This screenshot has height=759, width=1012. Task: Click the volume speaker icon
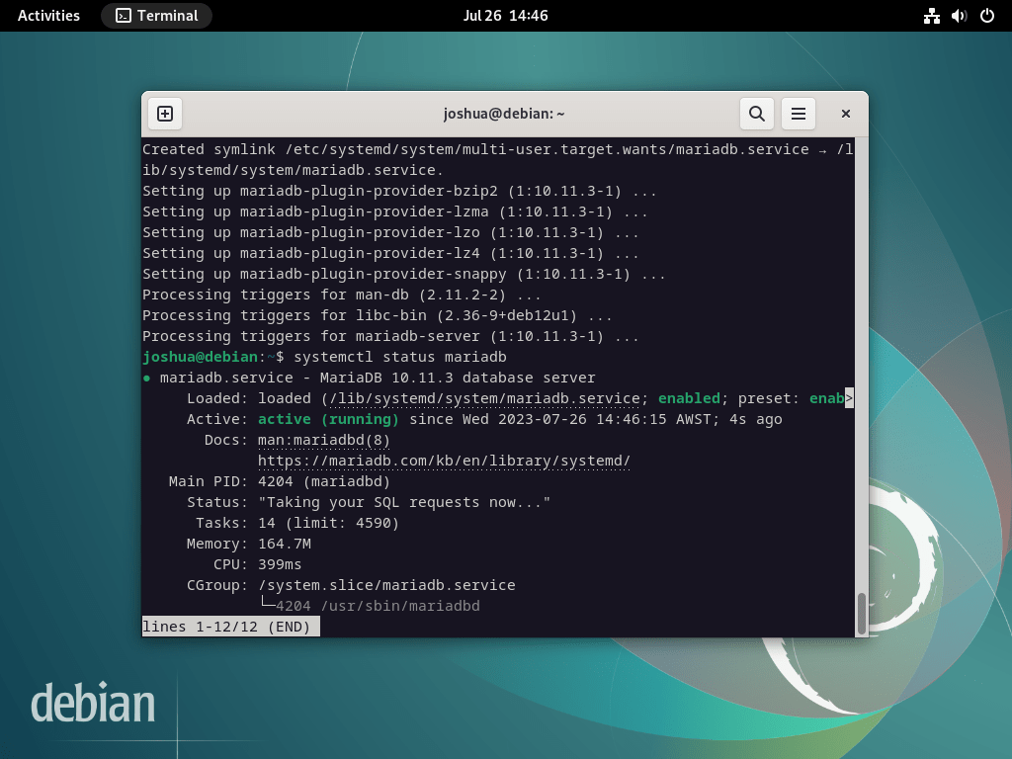[958, 15]
